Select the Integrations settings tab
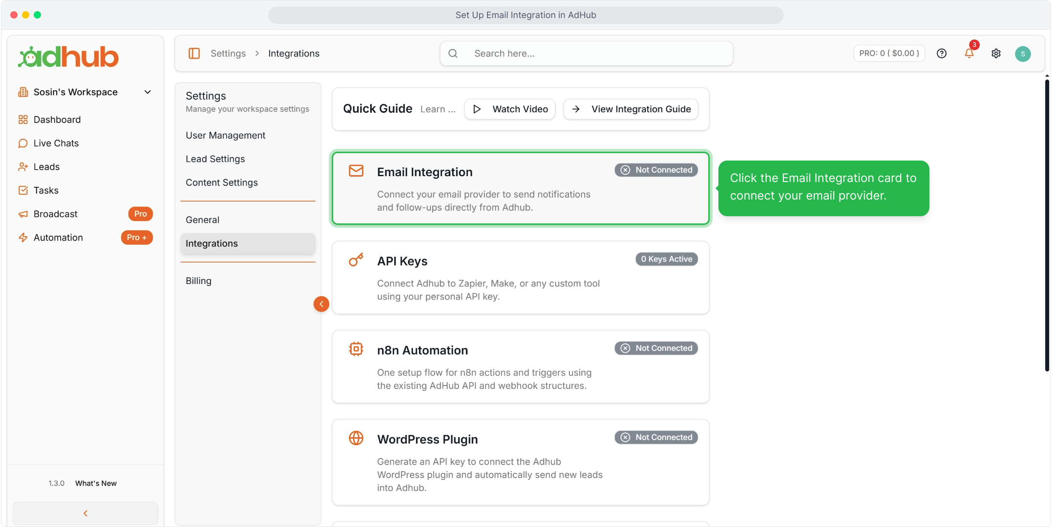Image resolution: width=1052 pixels, height=527 pixels. tap(248, 243)
